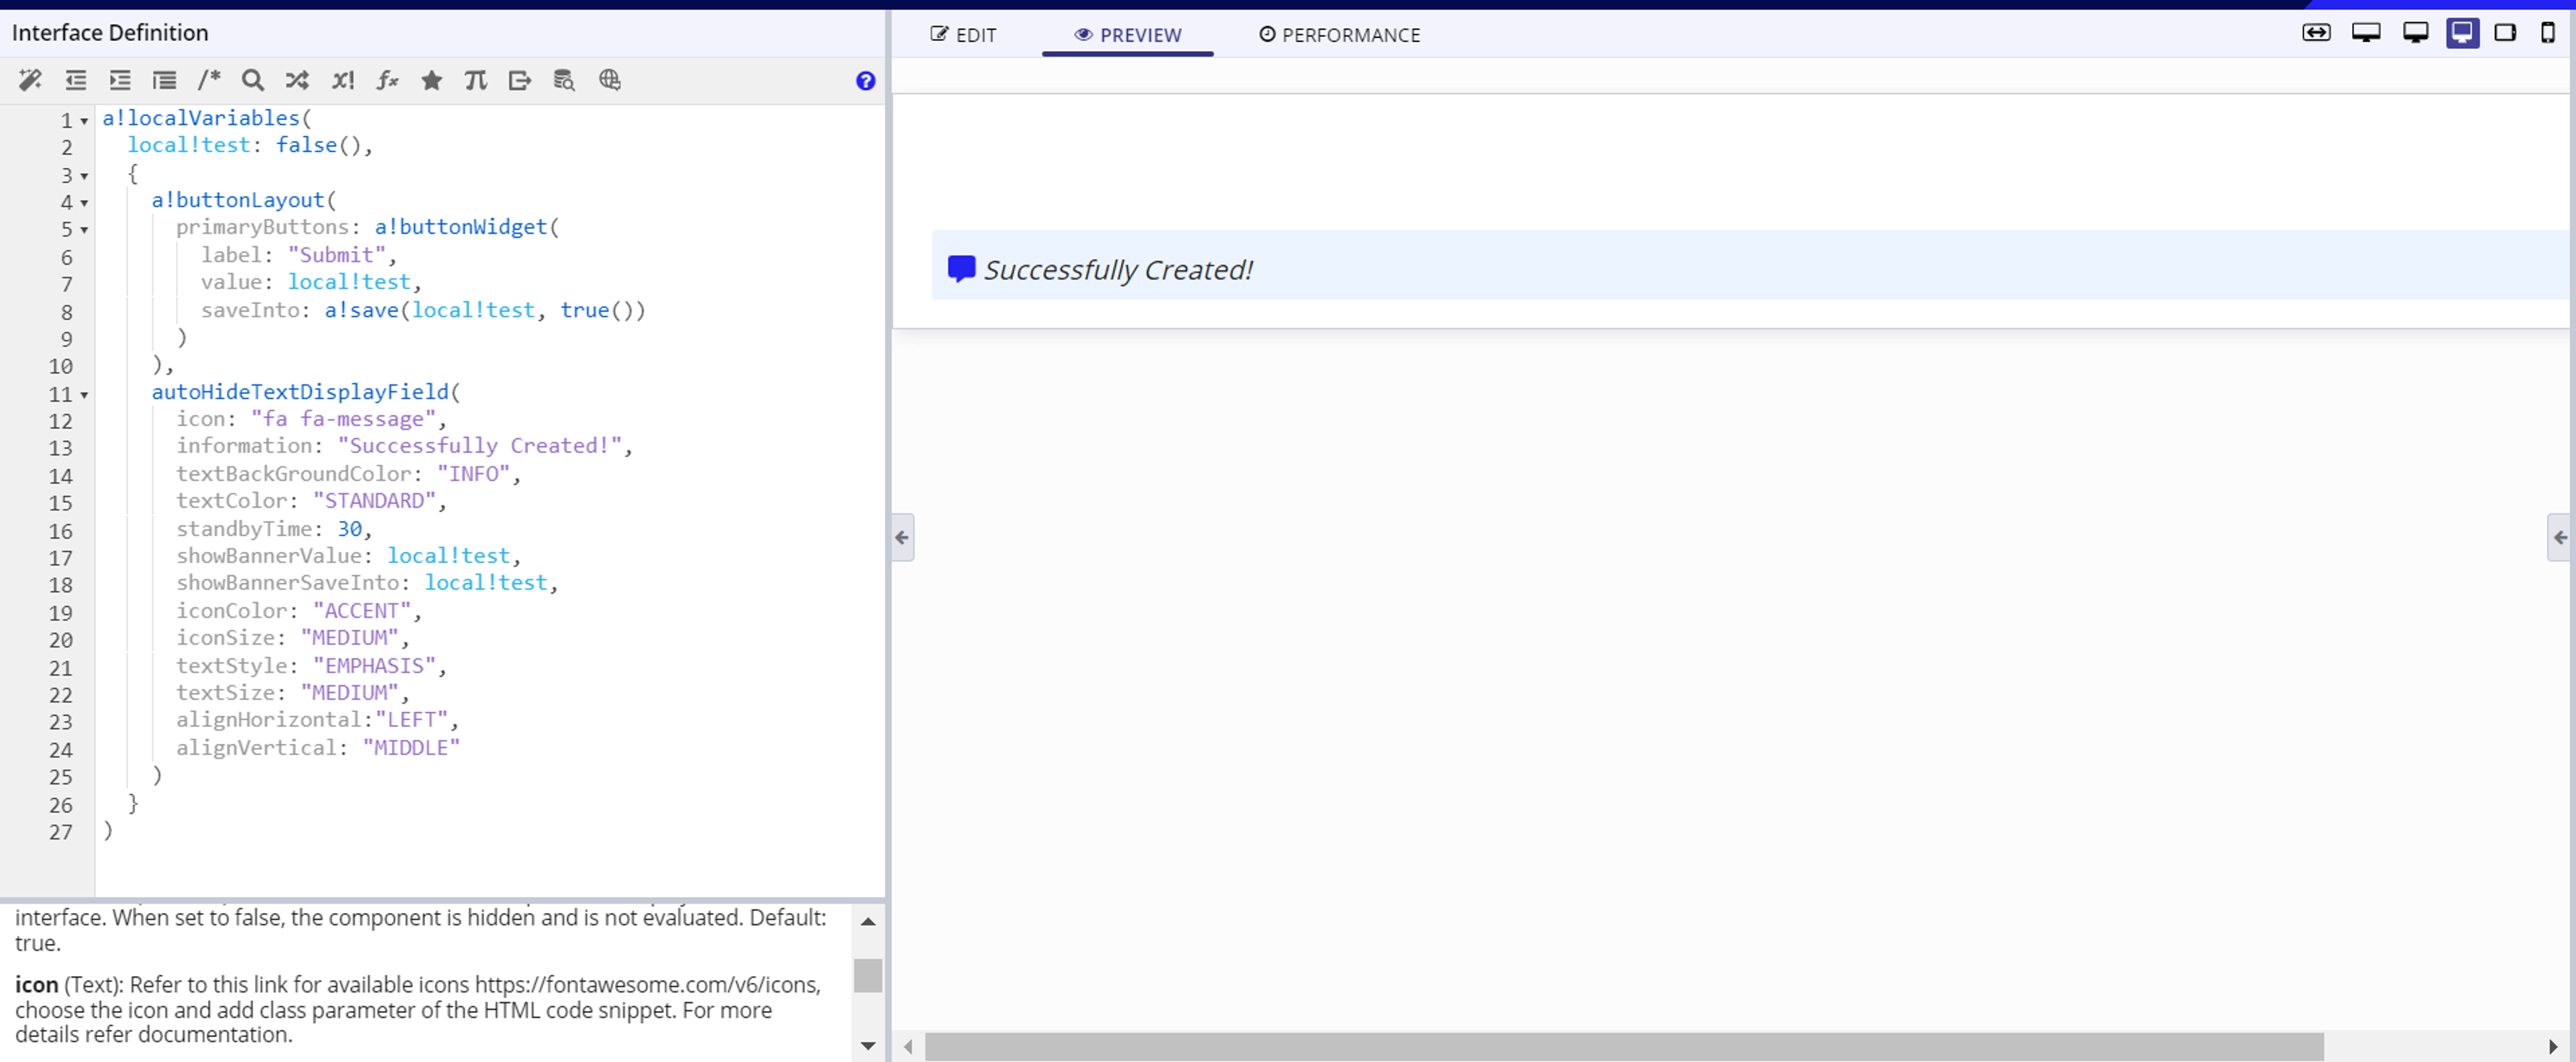This screenshot has width=2576, height=1062.
Task: Click the indent selected lines icon
Action: [120, 80]
